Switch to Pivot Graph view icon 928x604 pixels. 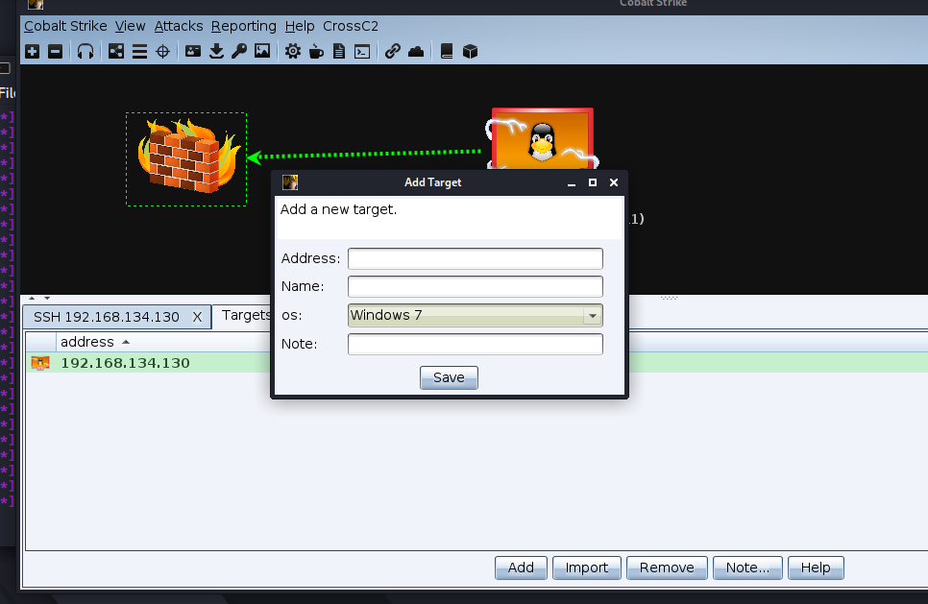click(x=116, y=52)
